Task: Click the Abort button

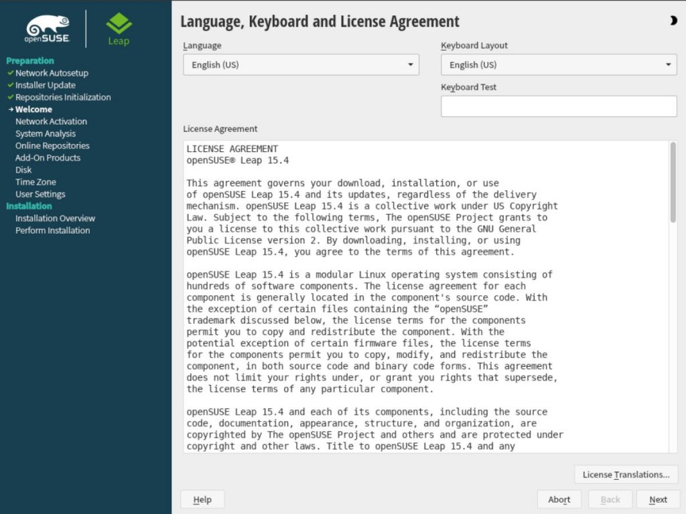Action: pyautogui.click(x=559, y=499)
